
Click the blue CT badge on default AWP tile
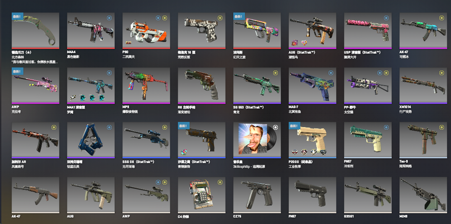pyautogui.click(x=158, y=182)
